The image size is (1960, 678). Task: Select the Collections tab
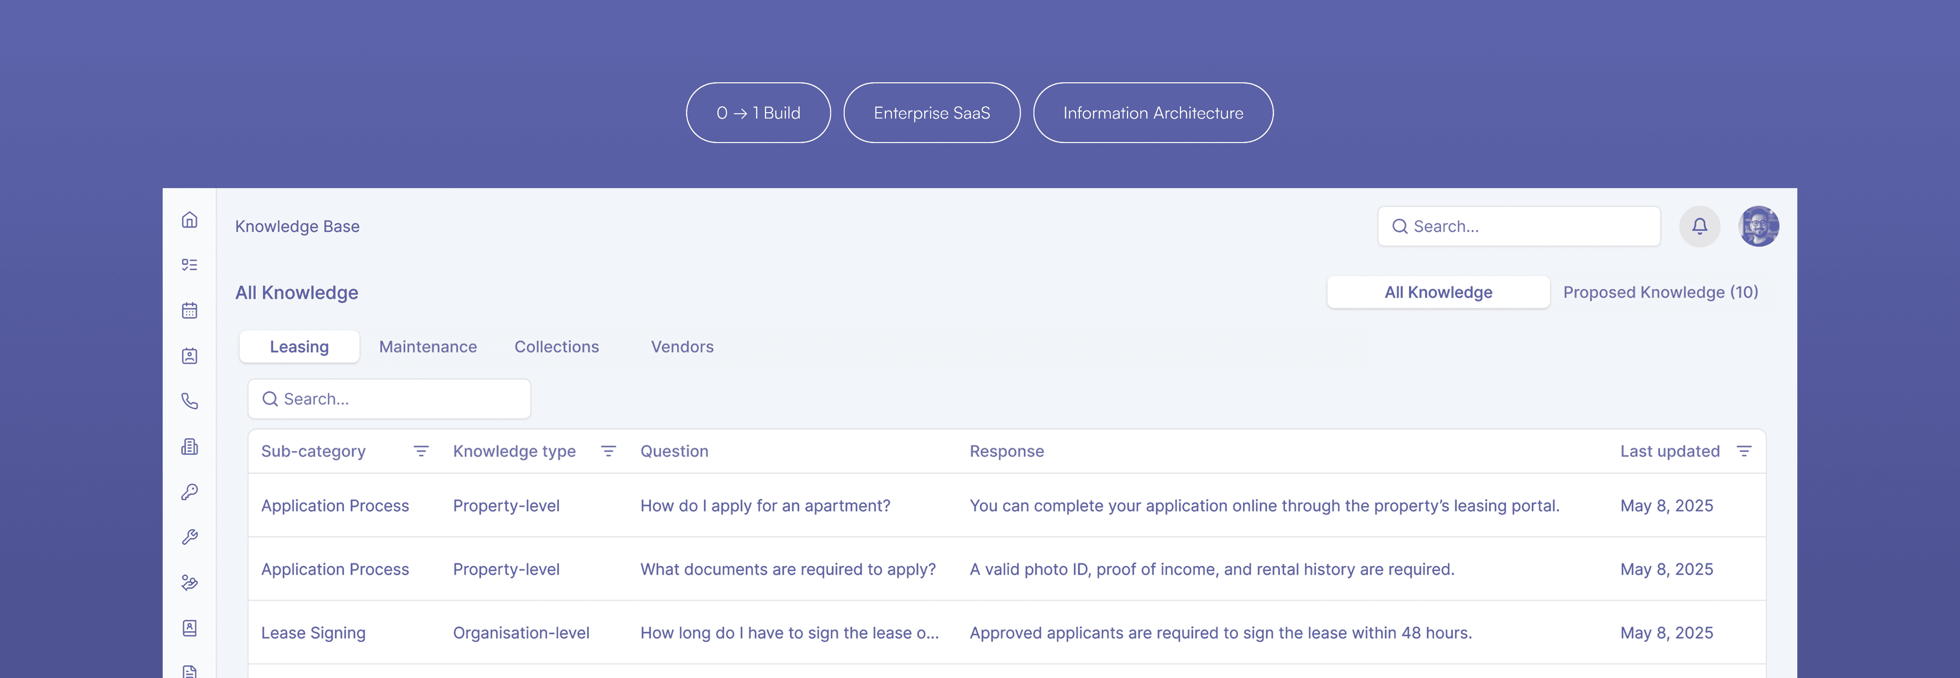(556, 347)
